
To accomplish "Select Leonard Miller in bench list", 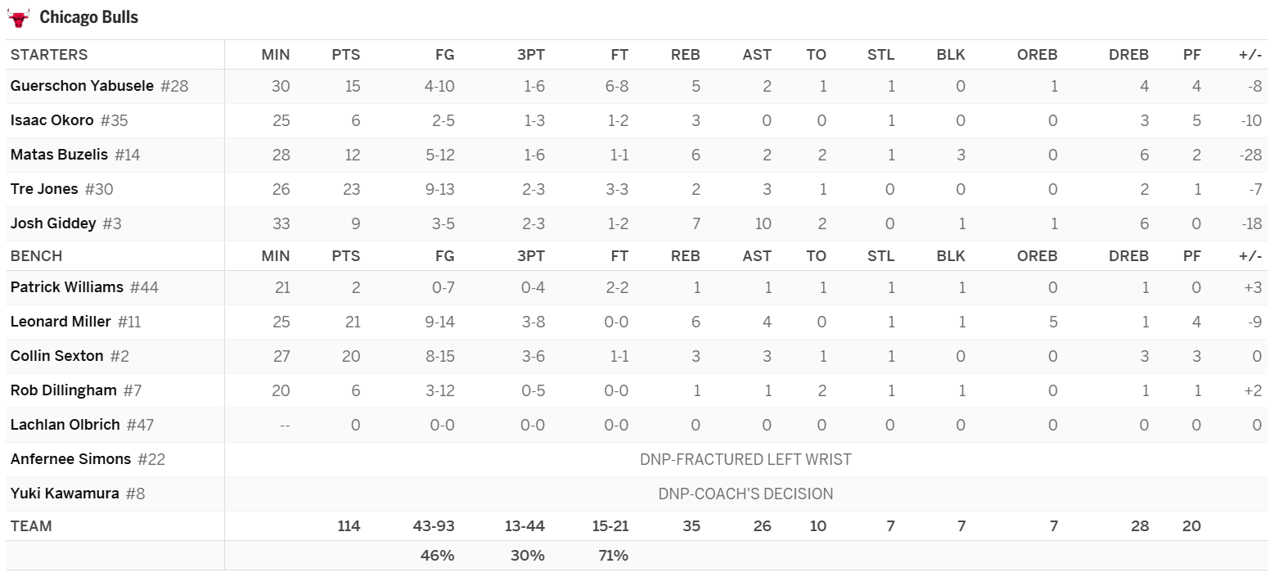I will click(x=61, y=322).
